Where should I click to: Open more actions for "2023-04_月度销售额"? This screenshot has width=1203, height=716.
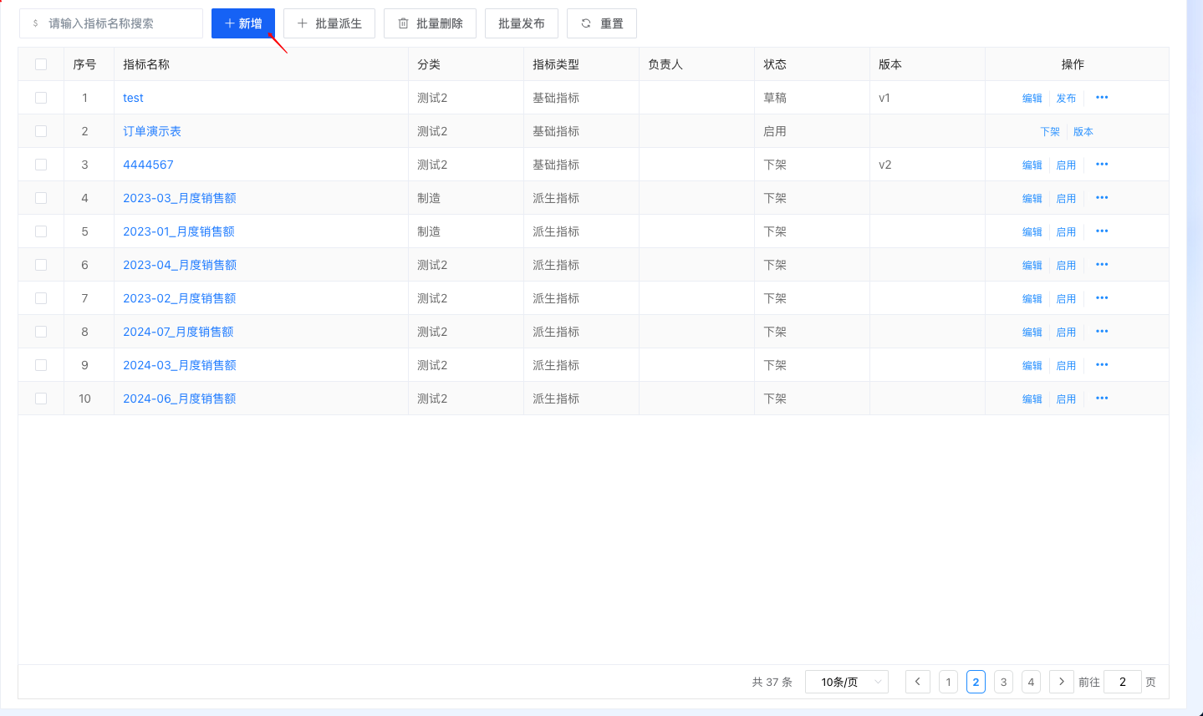coord(1101,264)
